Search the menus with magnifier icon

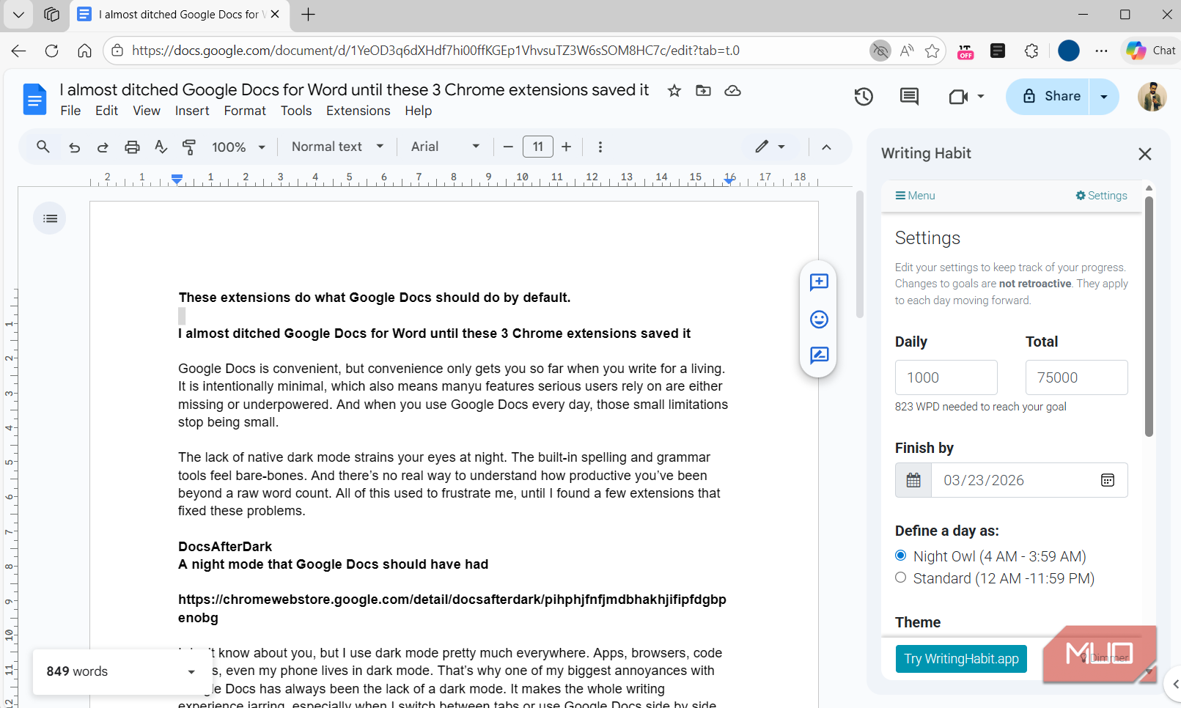(43, 147)
